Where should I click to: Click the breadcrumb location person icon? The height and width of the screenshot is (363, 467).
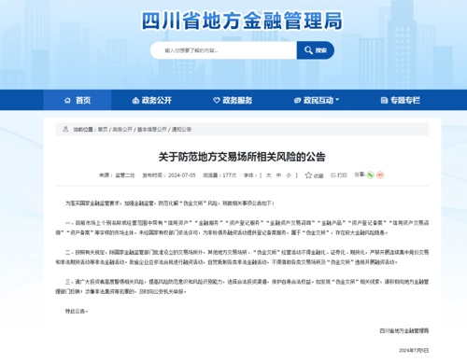click(65, 129)
